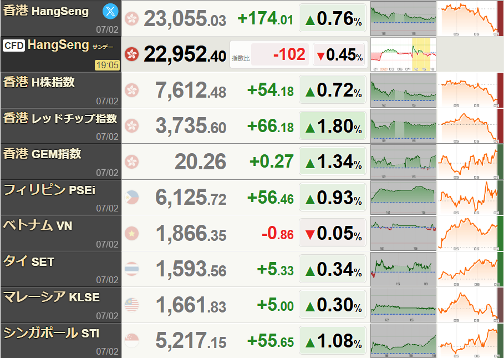Open the 香港 GEM指数 link

(x=42, y=154)
